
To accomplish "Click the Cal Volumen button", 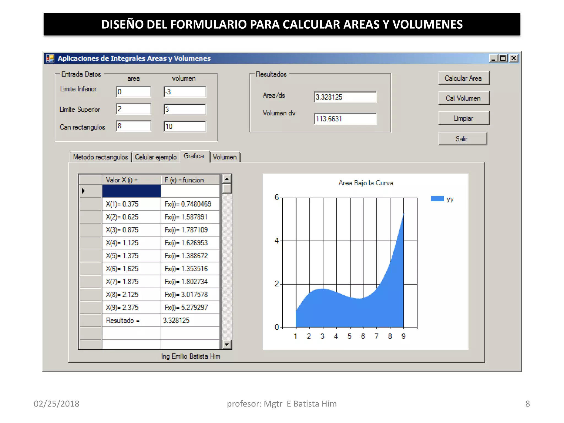I will point(464,98).
